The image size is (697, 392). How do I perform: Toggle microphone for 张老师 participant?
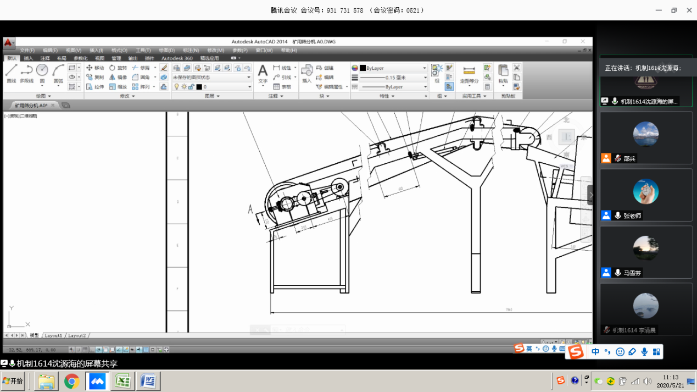pyautogui.click(x=618, y=216)
